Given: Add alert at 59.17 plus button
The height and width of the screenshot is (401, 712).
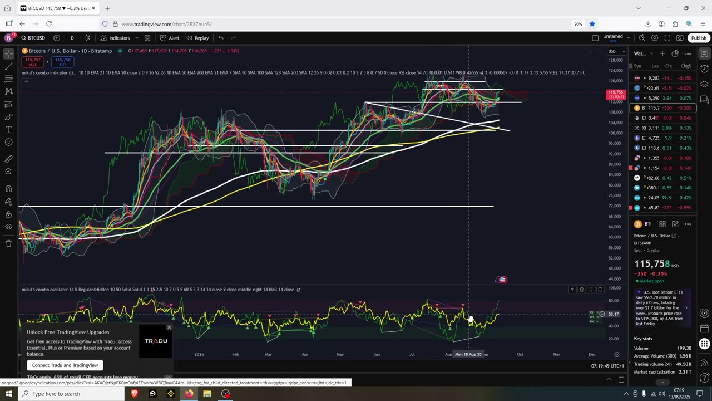Looking at the screenshot, I should point(602,314).
